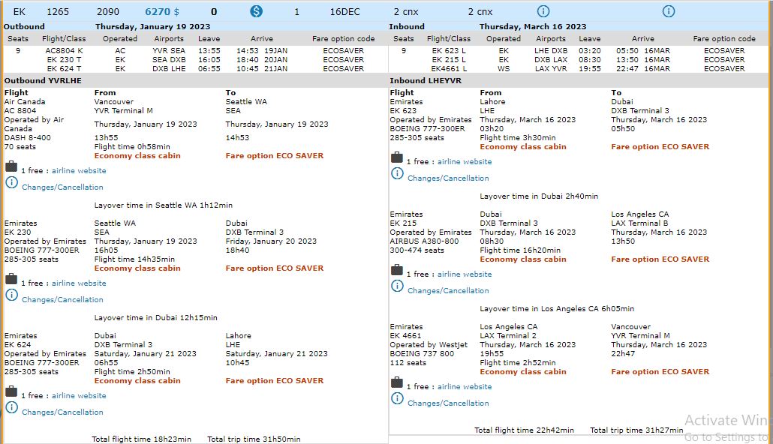The width and height of the screenshot is (773, 444).
Task: Click info icon for EK 623 Changes/Cancellation
Action: [x=397, y=173]
